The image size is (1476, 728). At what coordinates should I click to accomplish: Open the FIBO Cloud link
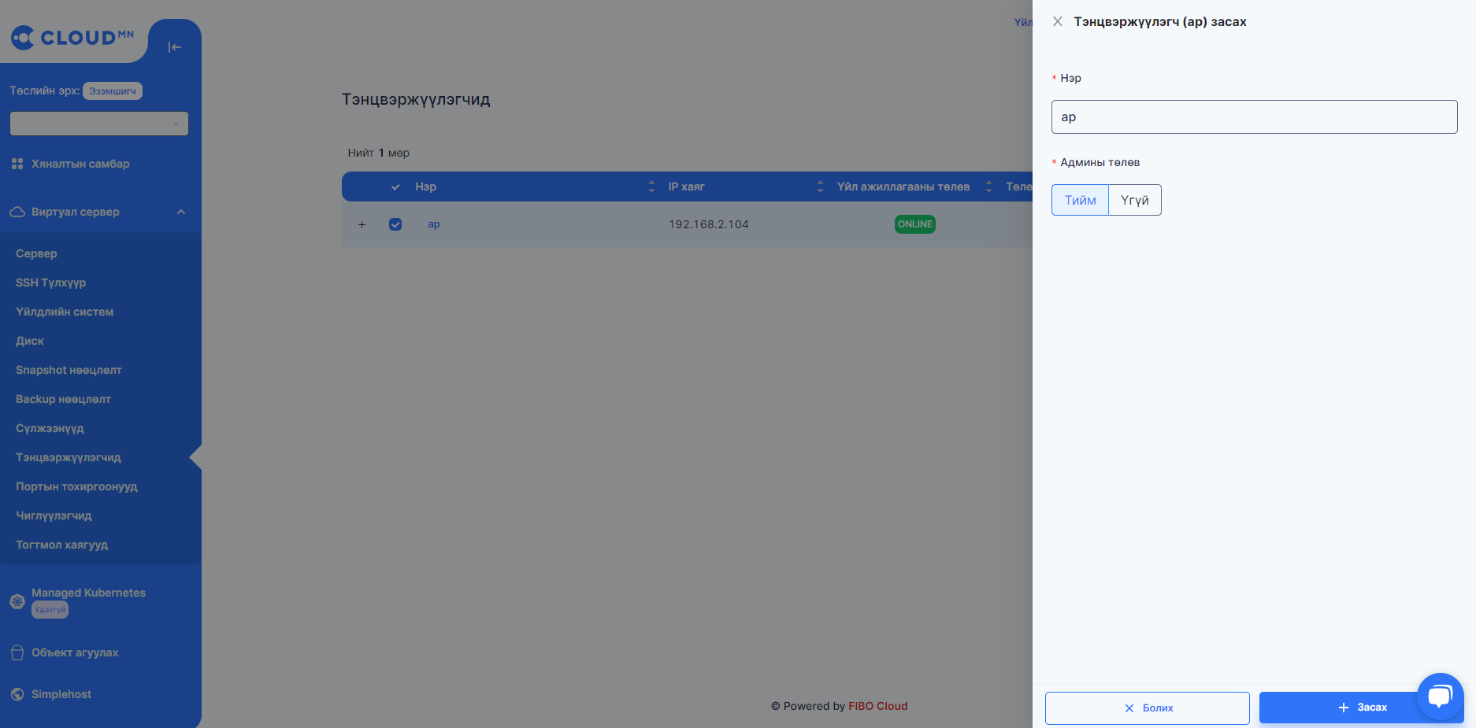(x=877, y=706)
